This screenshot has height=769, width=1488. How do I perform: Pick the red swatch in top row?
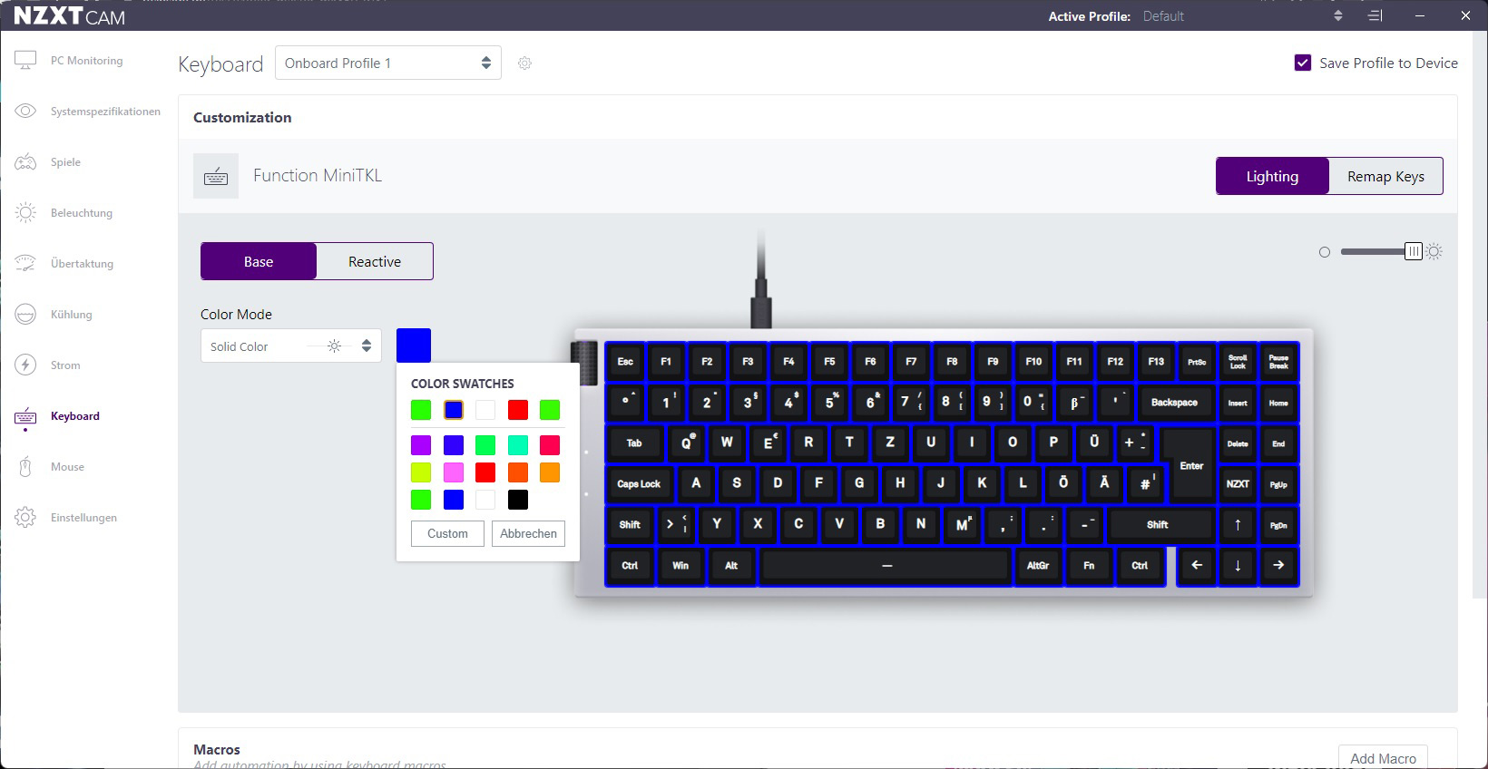pos(518,410)
